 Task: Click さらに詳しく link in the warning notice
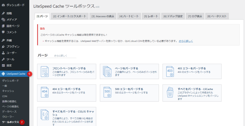tap(186, 41)
